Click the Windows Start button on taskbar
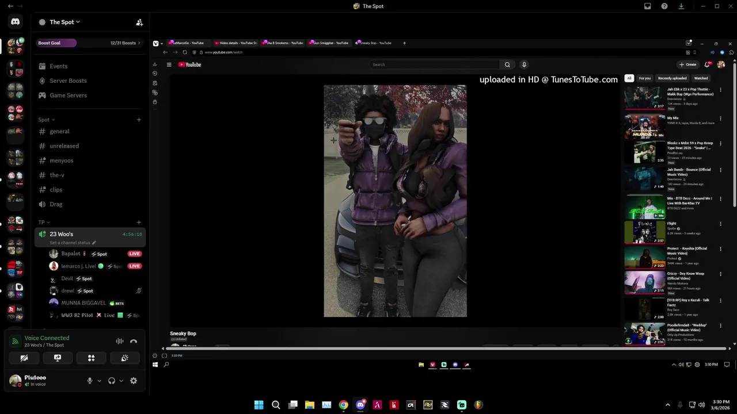Screen dimensions: 737x414 pos(259,405)
